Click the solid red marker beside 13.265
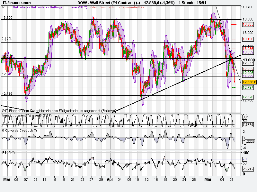The height and width of the screenshot is (192, 257). click(x=234, y=24)
